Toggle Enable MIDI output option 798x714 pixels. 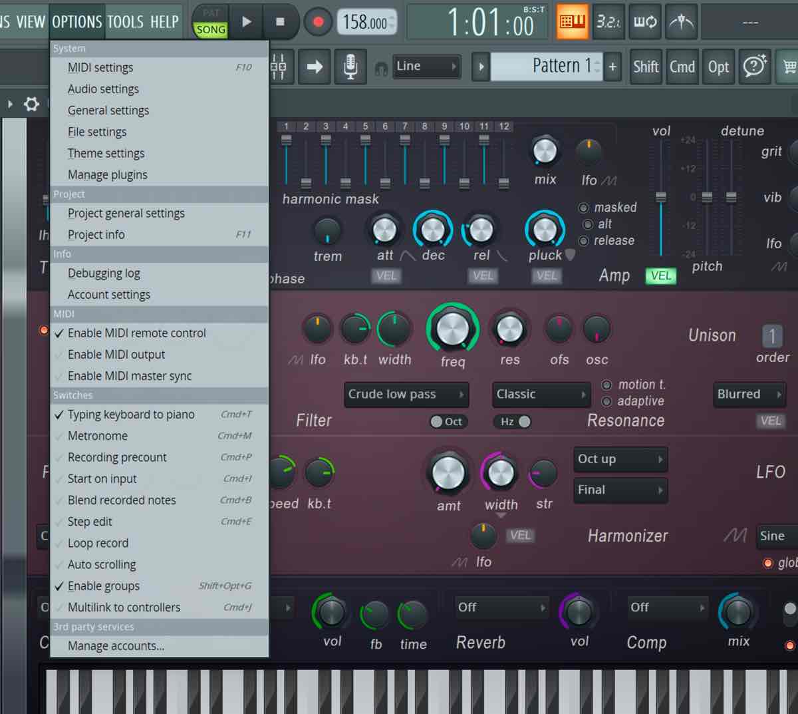[x=159, y=354]
